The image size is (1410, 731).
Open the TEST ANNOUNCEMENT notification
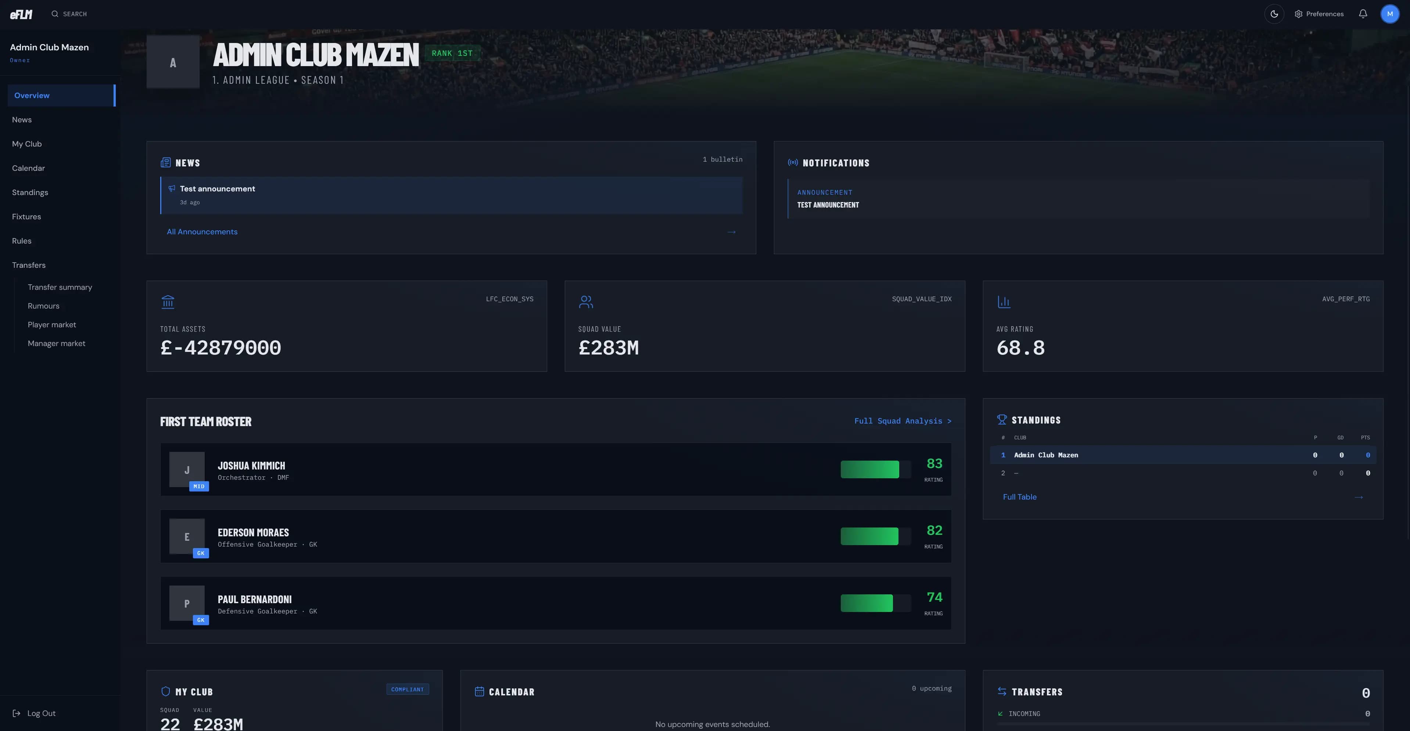click(1078, 199)
